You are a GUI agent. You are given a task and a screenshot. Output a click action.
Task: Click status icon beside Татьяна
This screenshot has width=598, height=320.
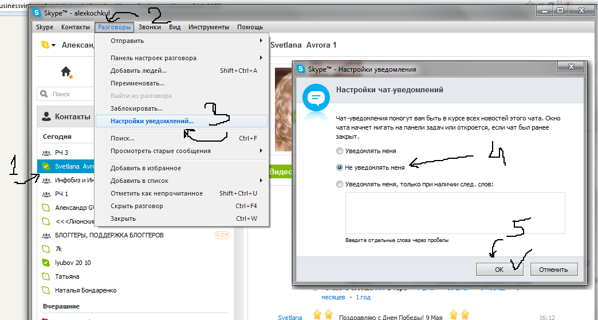click(46, 276)
